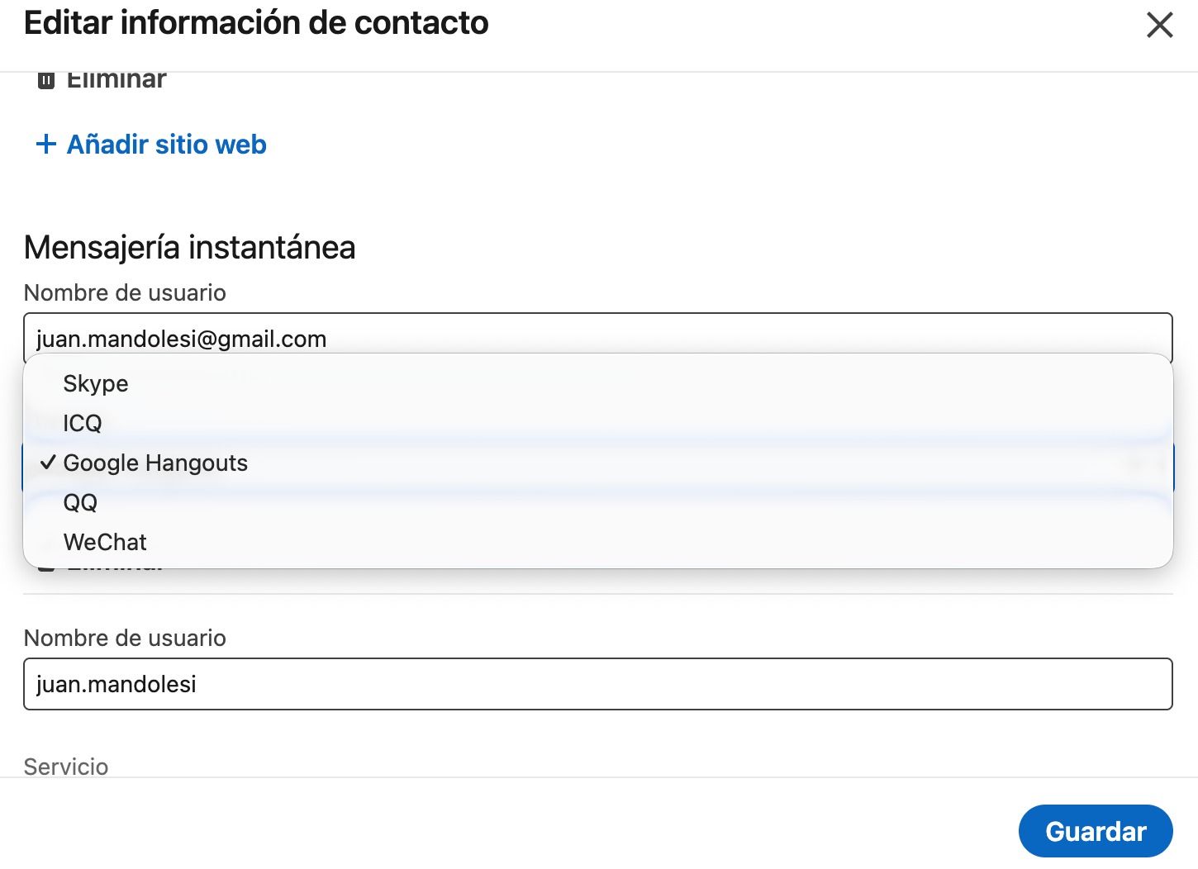Click the trash icon beside top Eliminar
The image size is (1198, 869).
pos(46,80)
